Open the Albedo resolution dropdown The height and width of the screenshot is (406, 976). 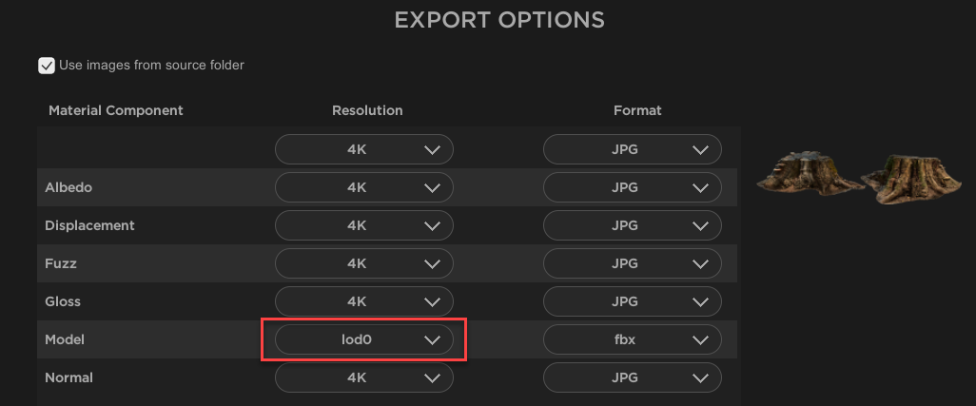(x=364, y=188)
